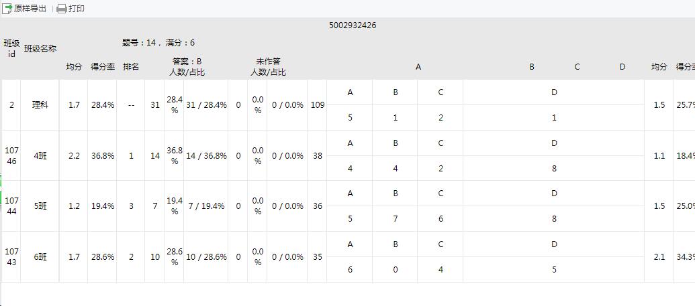
Task: Click the class id 10746 cell
Action: pyautogui.click(x=11, y=156)
